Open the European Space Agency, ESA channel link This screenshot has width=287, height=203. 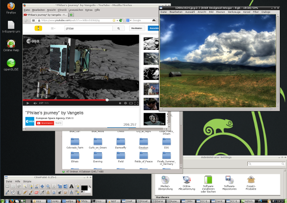click(x=53, y=118)
